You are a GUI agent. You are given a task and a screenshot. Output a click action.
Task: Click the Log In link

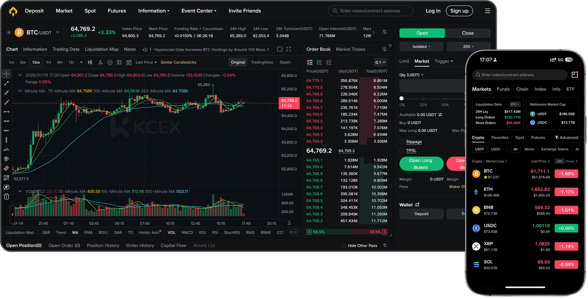point(433,11)
